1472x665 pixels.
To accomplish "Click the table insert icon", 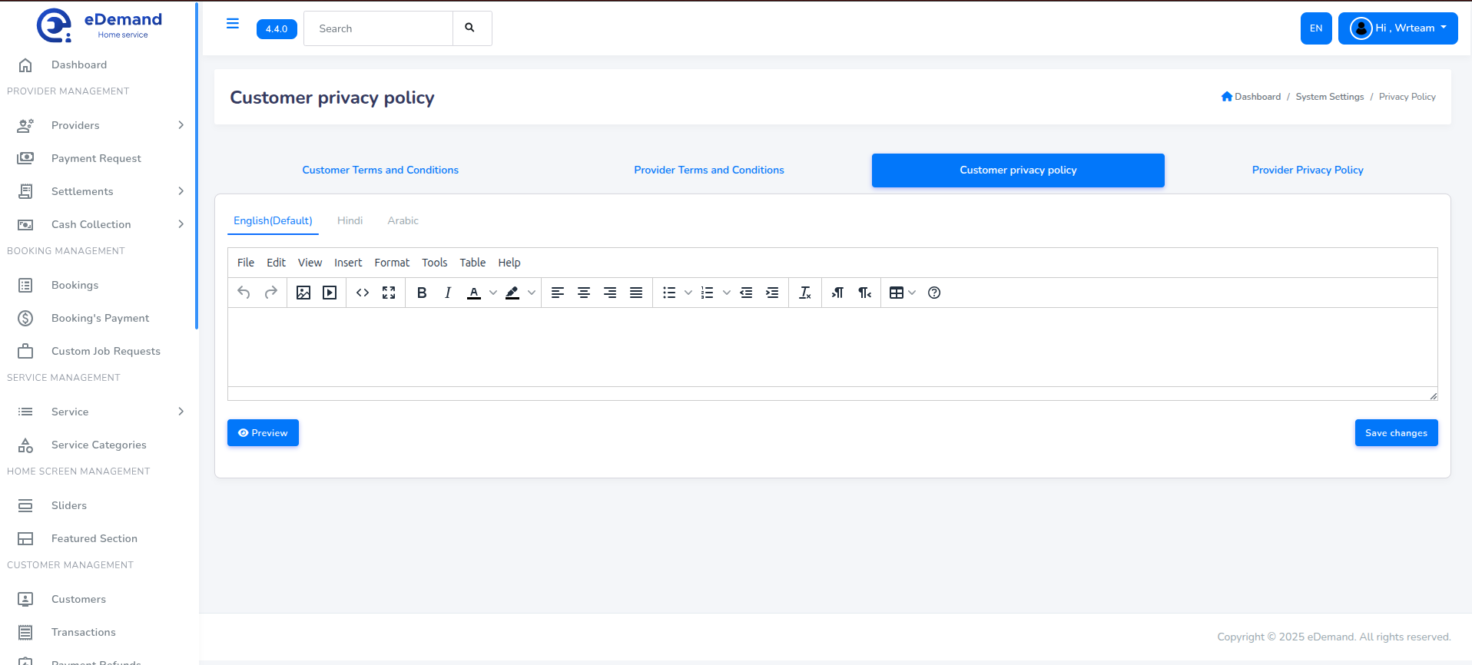I will coord(897,293).
